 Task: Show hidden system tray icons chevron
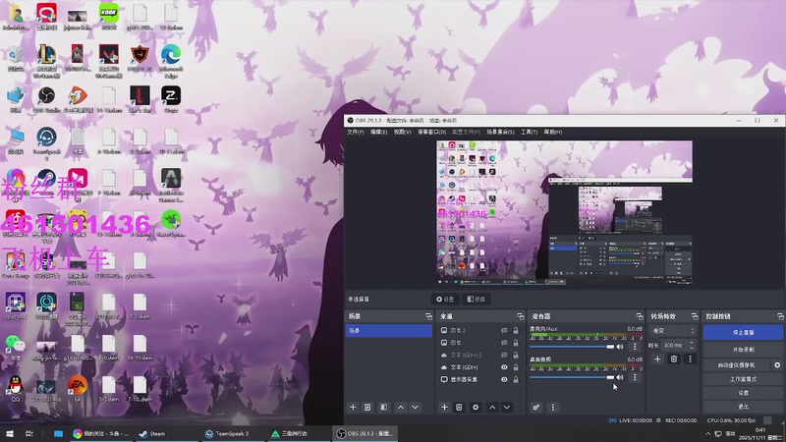(707, 433)
